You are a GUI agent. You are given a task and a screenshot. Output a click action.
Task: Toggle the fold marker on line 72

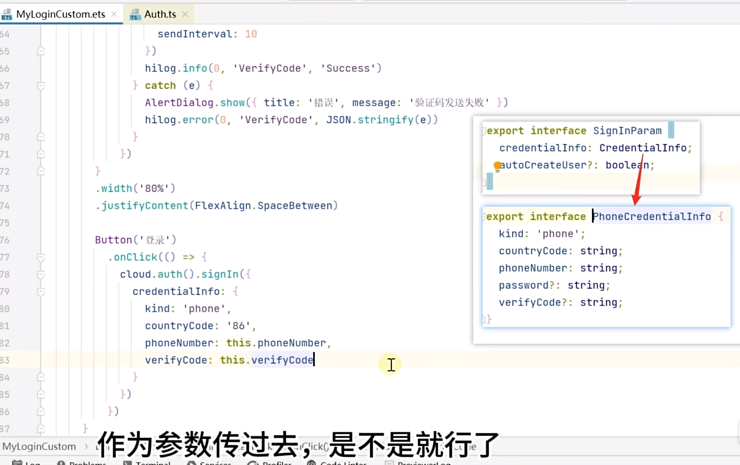[41, 171]
